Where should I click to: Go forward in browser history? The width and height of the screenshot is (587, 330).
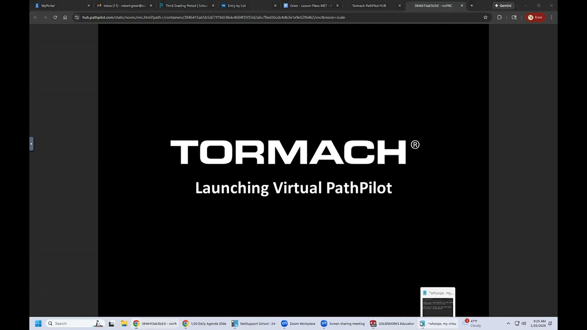pyautogui.click(x=45, y=17)
